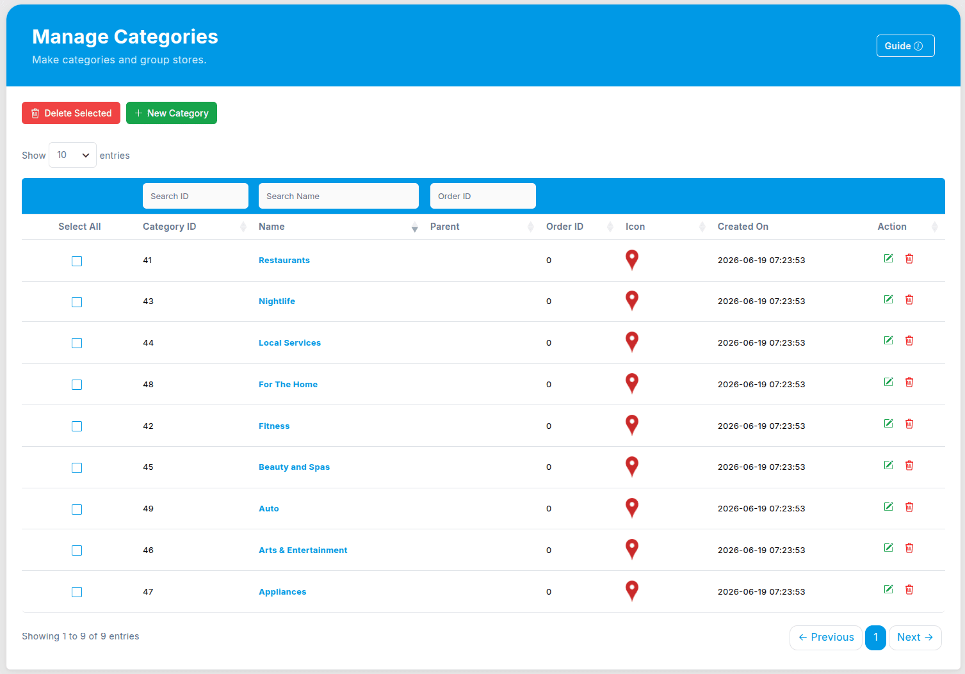Screen dimensions: 965x674
Task: Check the Arts & Entertainment checkbox
Action: [x=77, y=550]
